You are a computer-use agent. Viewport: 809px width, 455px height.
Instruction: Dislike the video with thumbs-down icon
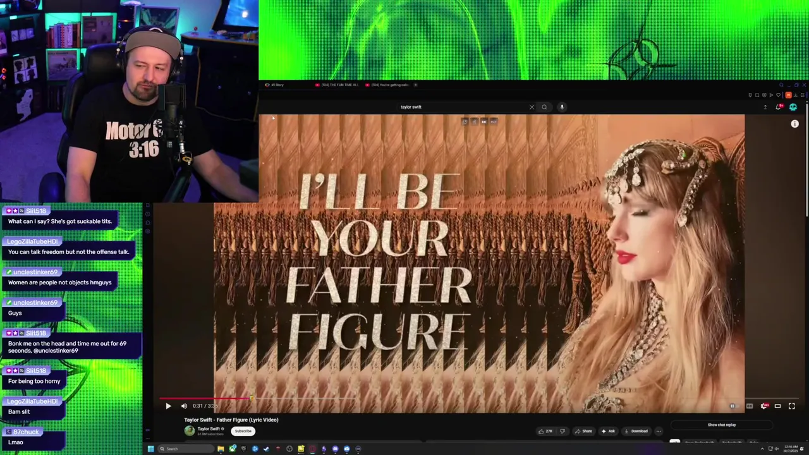point(562,431)
